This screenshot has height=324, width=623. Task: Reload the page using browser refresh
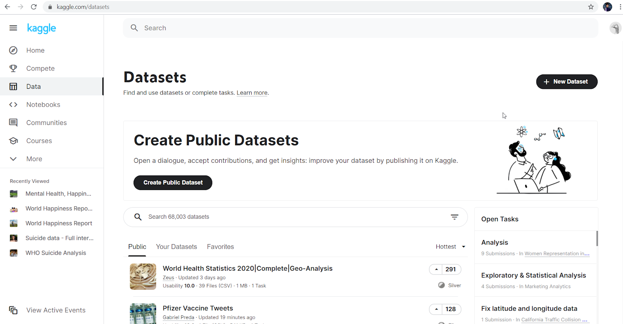(x=34, y=7)
